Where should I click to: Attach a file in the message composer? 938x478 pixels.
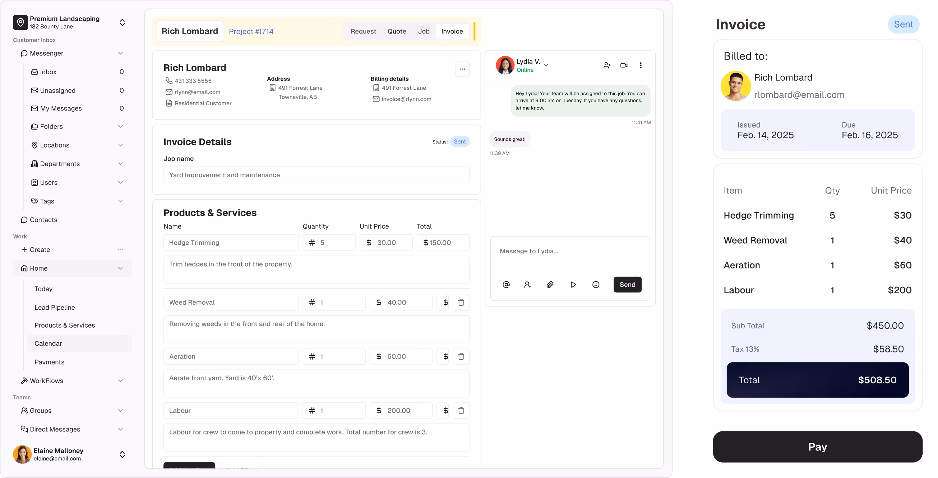(x=550, y=285)
